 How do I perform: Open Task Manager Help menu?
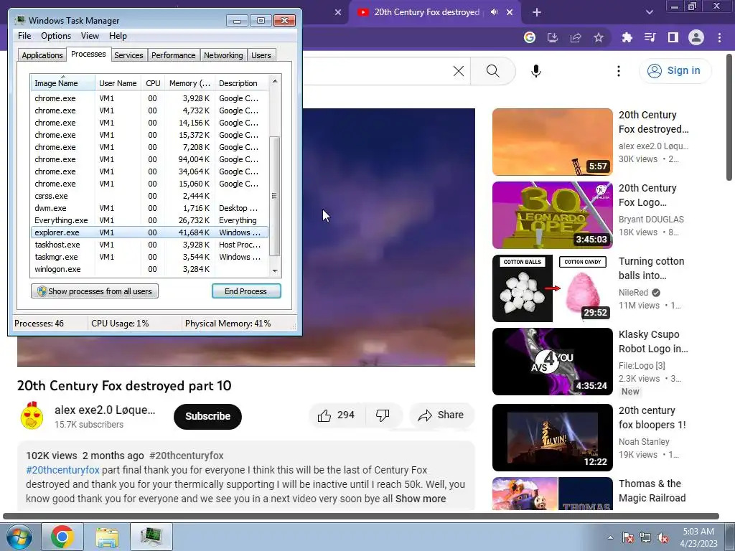point(118,36)
